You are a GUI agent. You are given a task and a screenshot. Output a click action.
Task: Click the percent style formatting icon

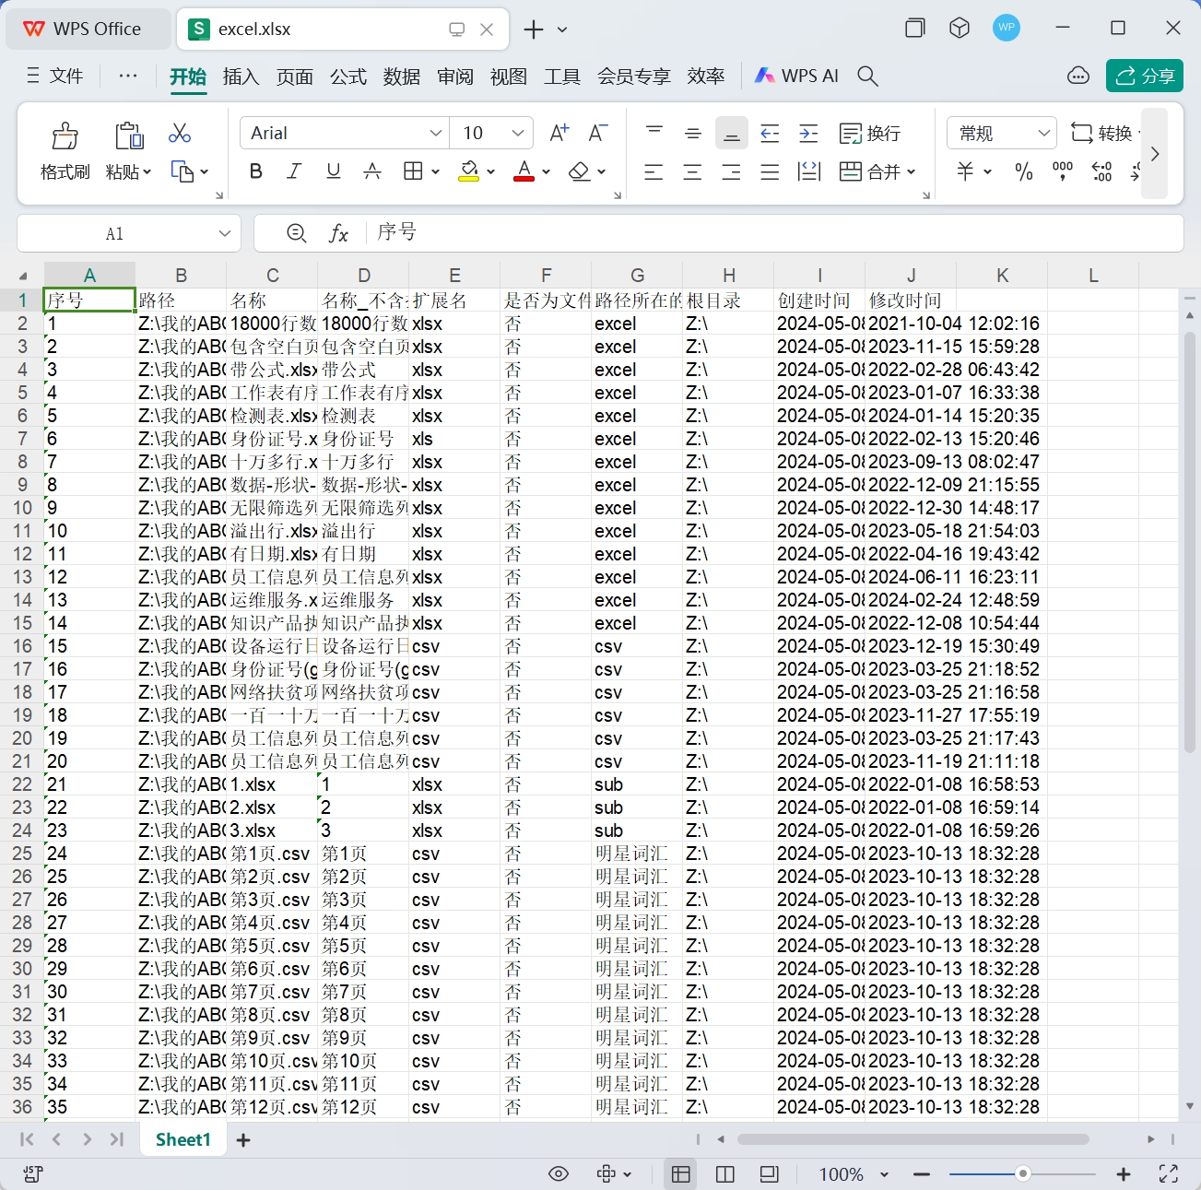click(x=1023, y=171)
